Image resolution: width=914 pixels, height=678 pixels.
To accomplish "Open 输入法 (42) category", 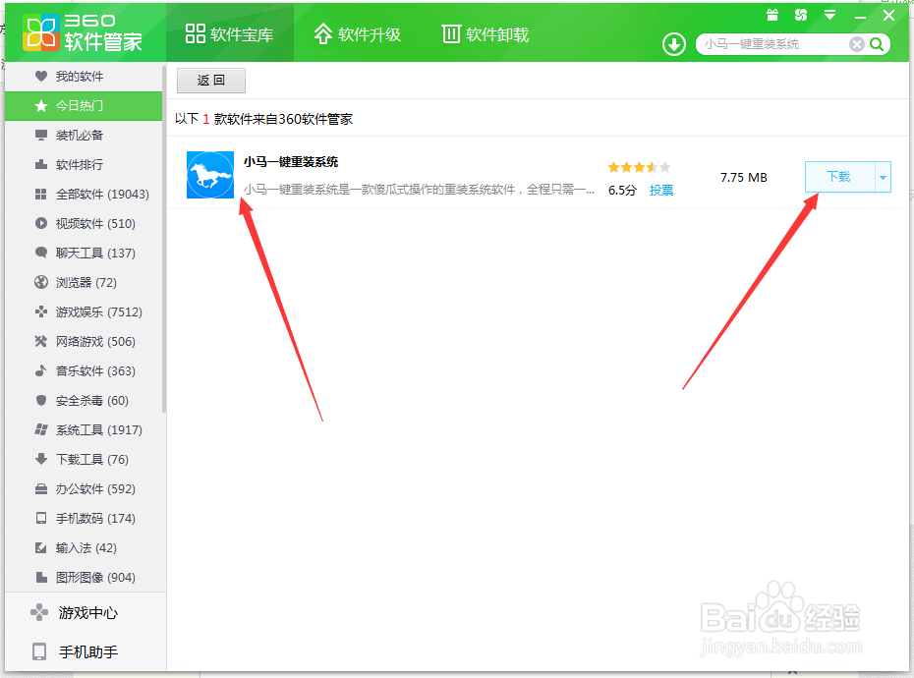I will tap(84, 547).
